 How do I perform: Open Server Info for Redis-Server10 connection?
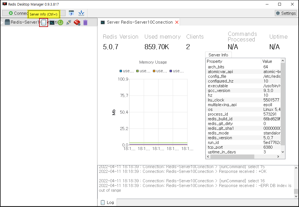coord(44,23)
